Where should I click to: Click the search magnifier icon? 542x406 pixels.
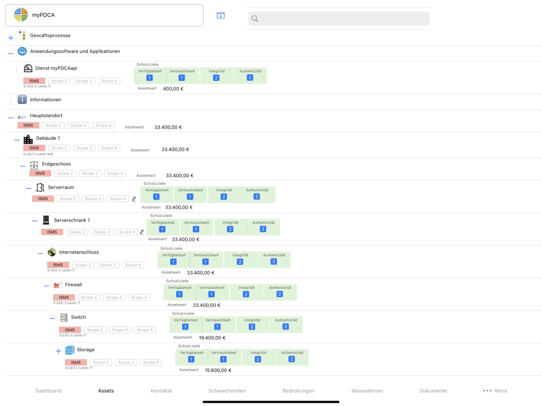(x=255, y=18)
